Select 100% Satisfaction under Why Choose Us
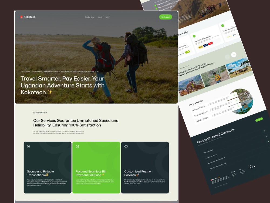 click(x=201, y=114)
